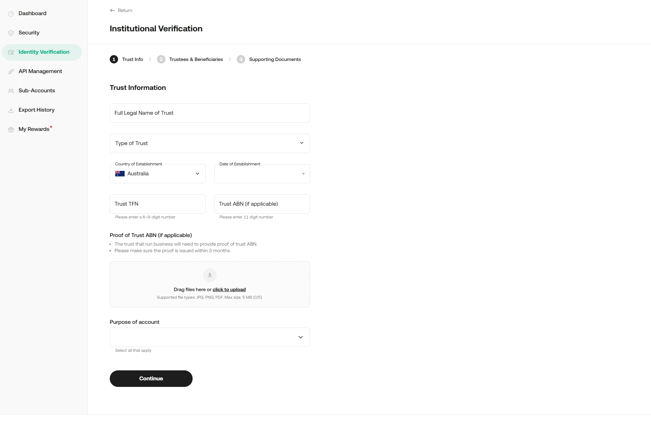Select the Trust ABN input field
651x421 pixels.
tap(262, 204)
